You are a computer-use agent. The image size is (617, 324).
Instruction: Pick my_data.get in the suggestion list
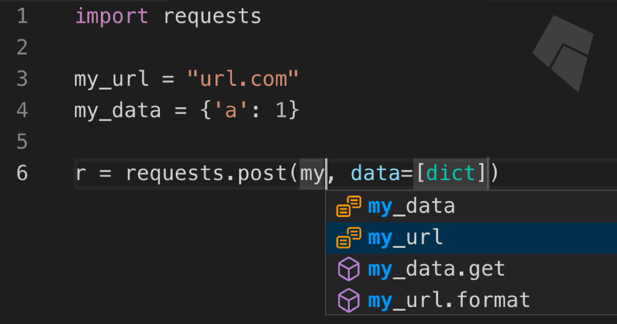pyautogui.click(x=437, y=269)
